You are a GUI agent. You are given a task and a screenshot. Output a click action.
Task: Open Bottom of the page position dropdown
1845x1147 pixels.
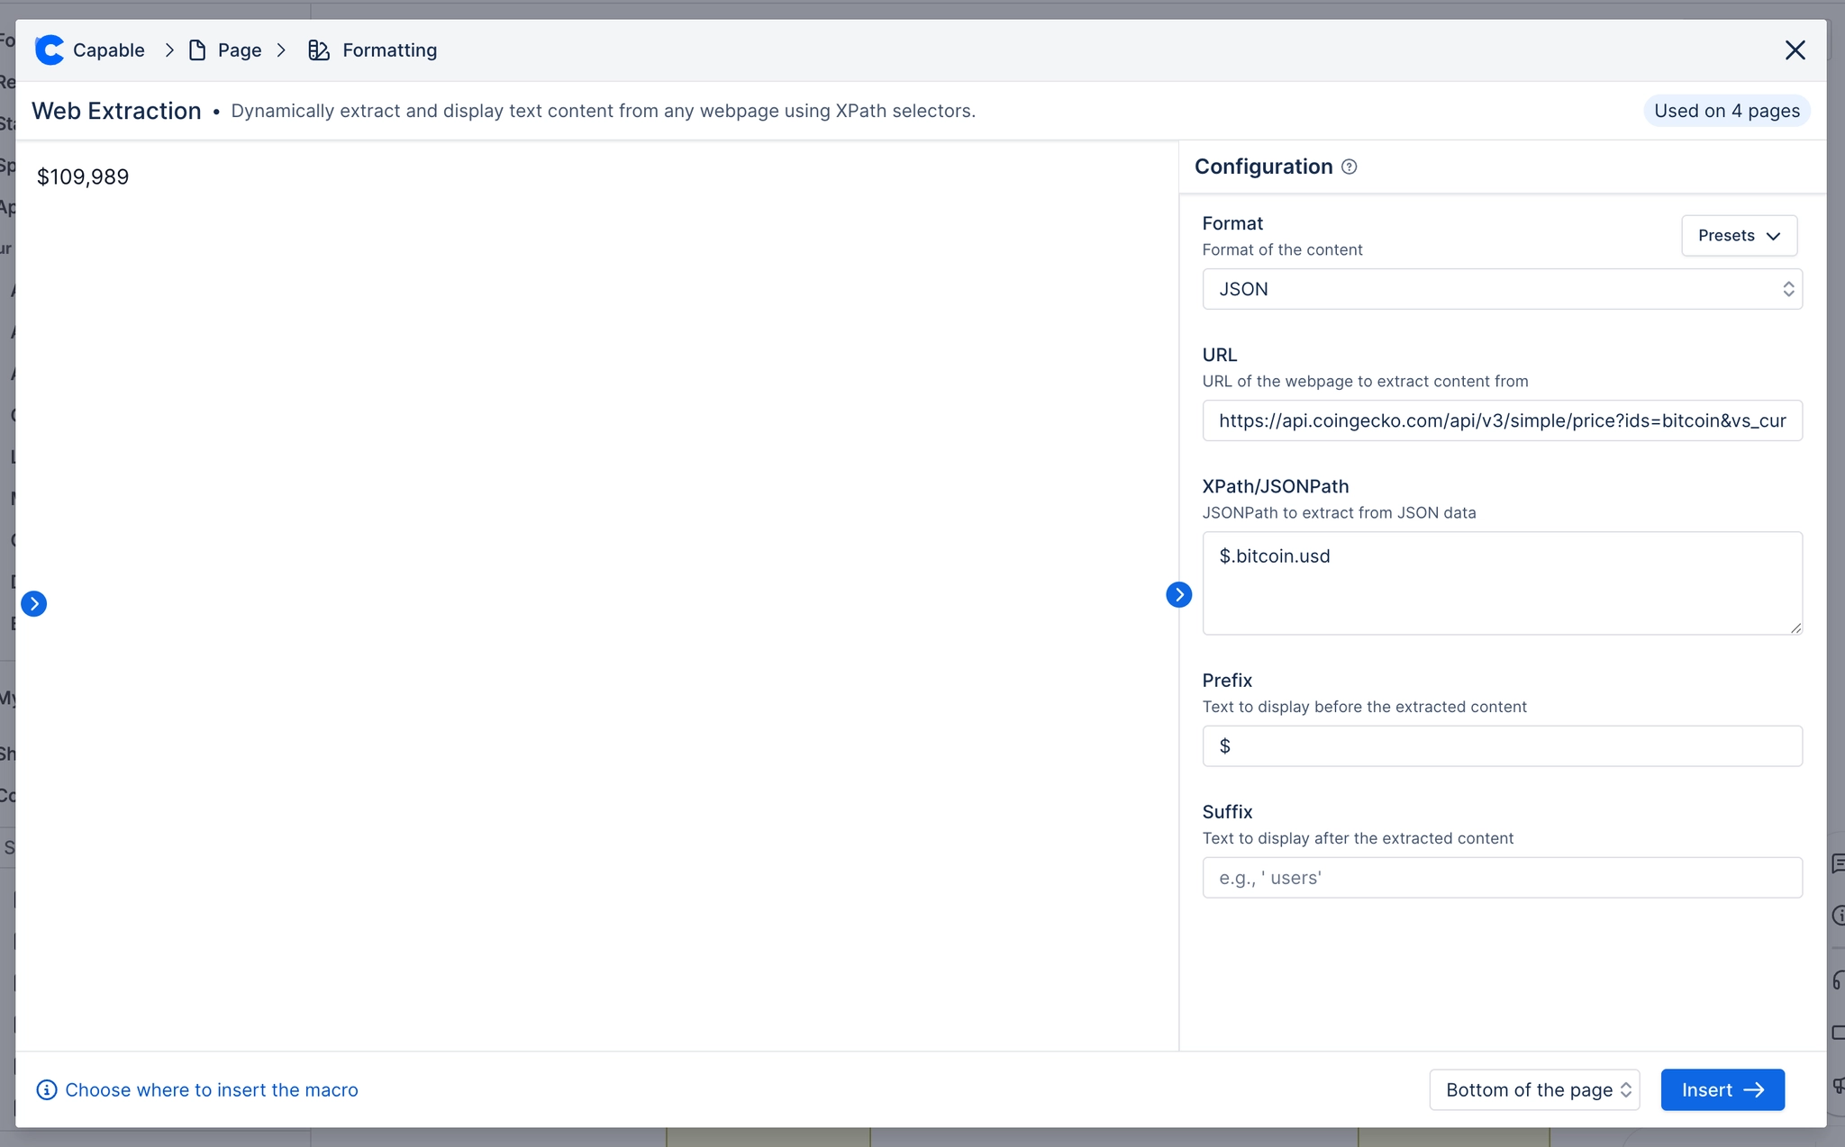tap(1534, 1090)
